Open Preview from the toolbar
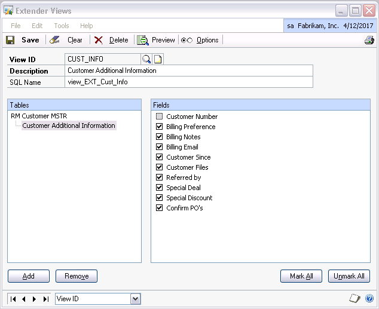The height and width of the screenshot is (309, 379). click(156, 40)
